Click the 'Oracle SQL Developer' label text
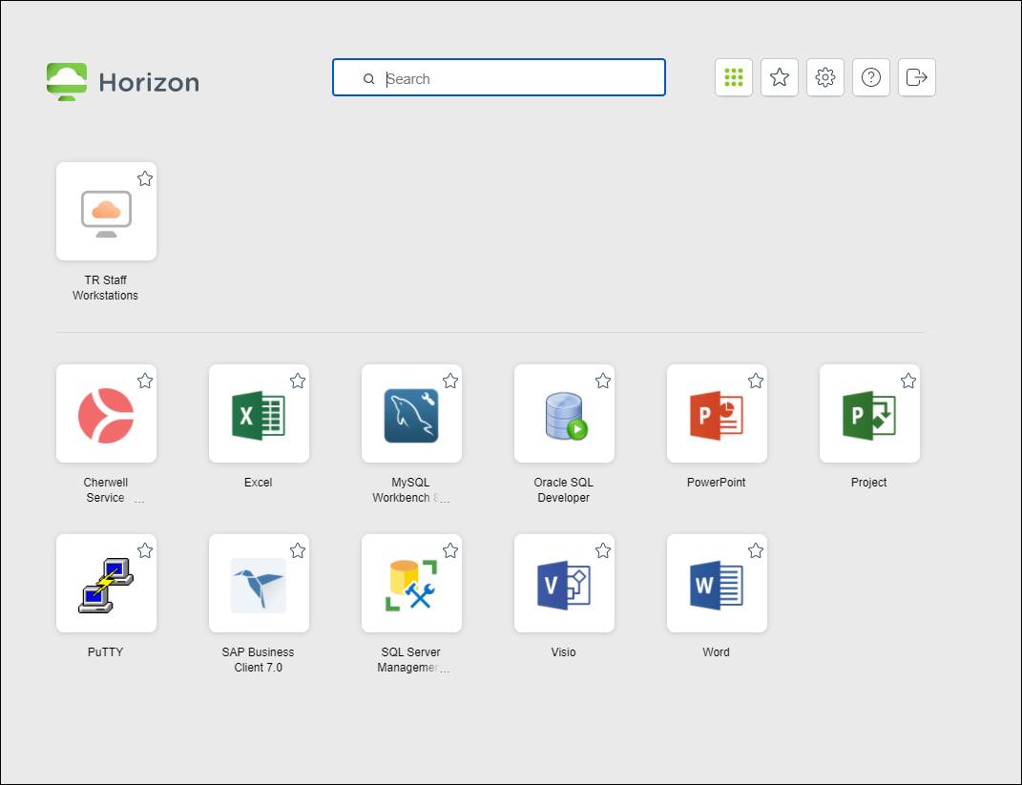 pos(563,490)
